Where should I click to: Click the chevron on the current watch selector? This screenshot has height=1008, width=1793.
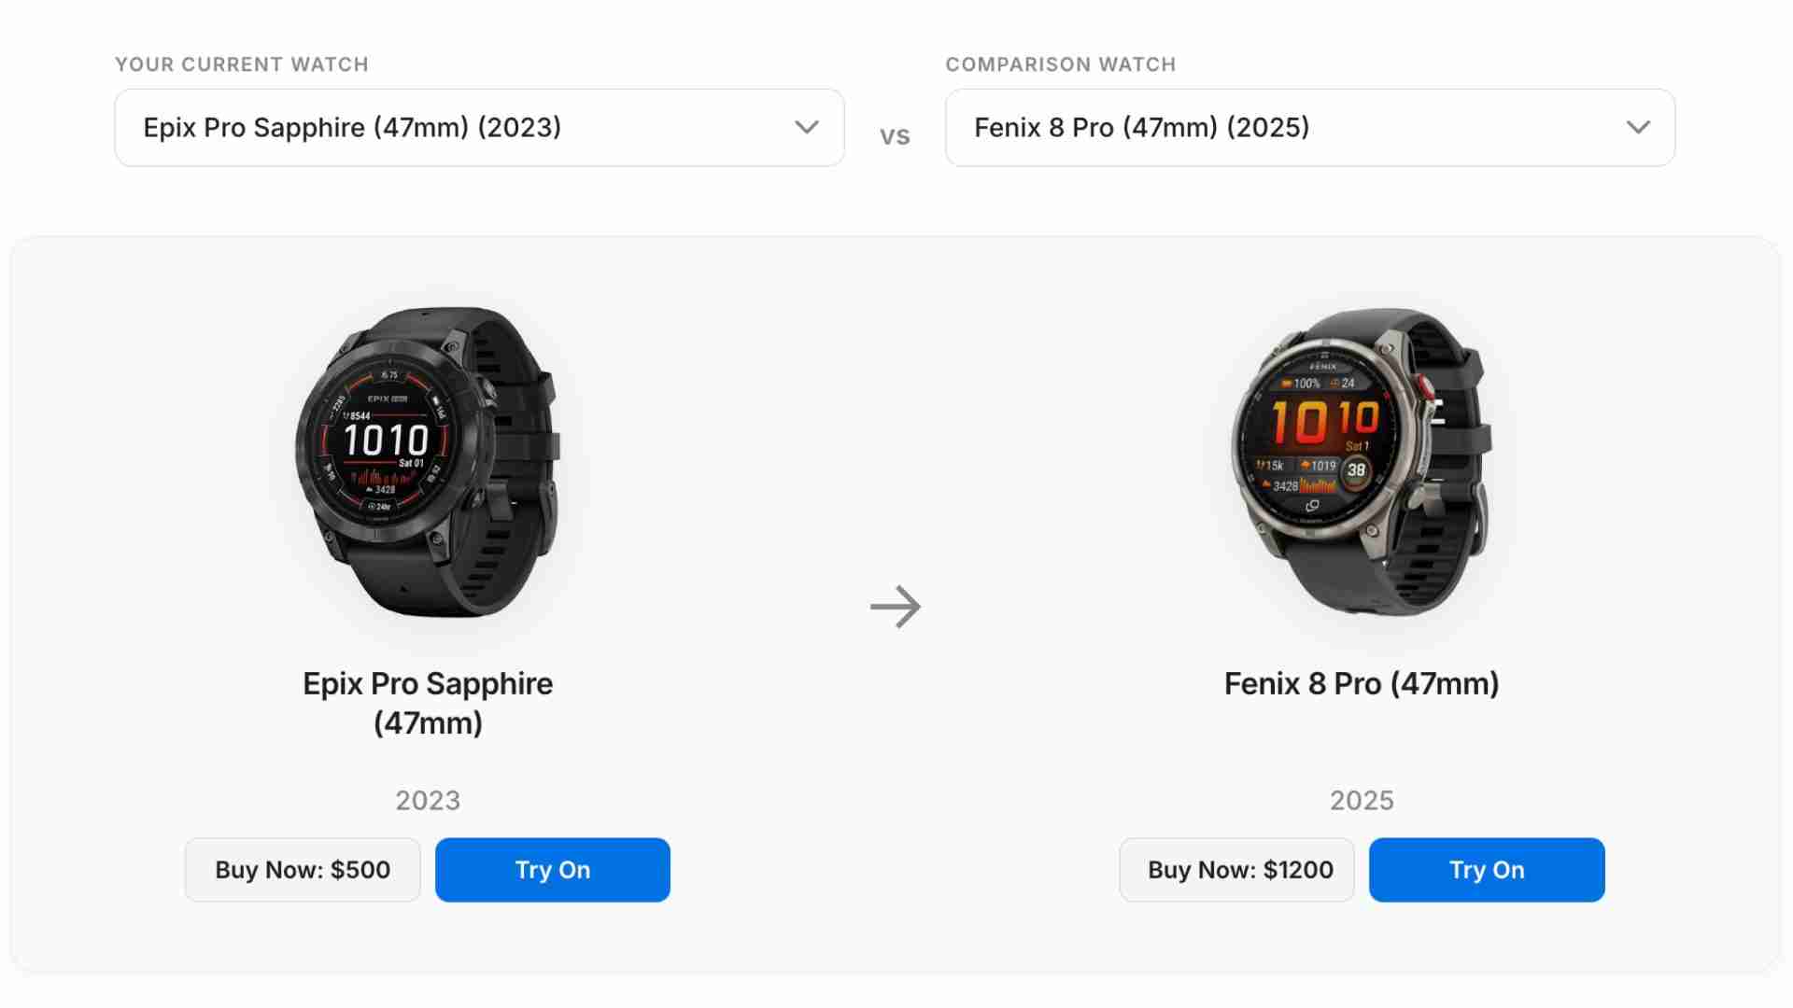[x=805, y=127]
